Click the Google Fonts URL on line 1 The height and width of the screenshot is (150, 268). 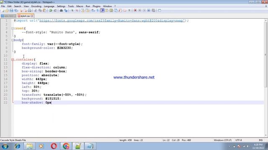[112, 20]
